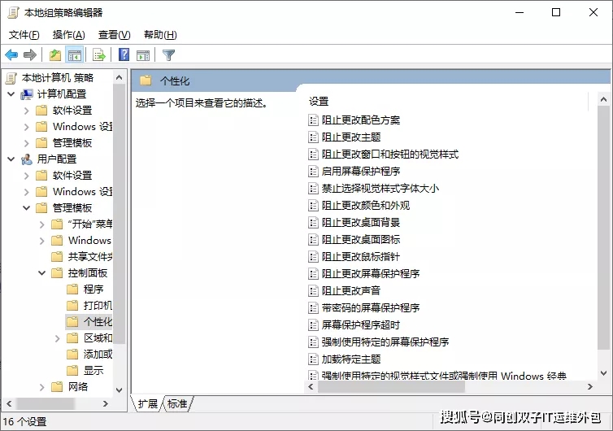Click the policy icon beside 屏幕保护程序超时
Image resolution: width=613 pixels, height=431 pixels.
point(313,325)
